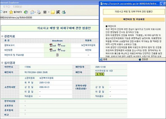Click the popup 인터넷 zone globe icon
The height and width of the screenshot is (119, 166).
140,59
